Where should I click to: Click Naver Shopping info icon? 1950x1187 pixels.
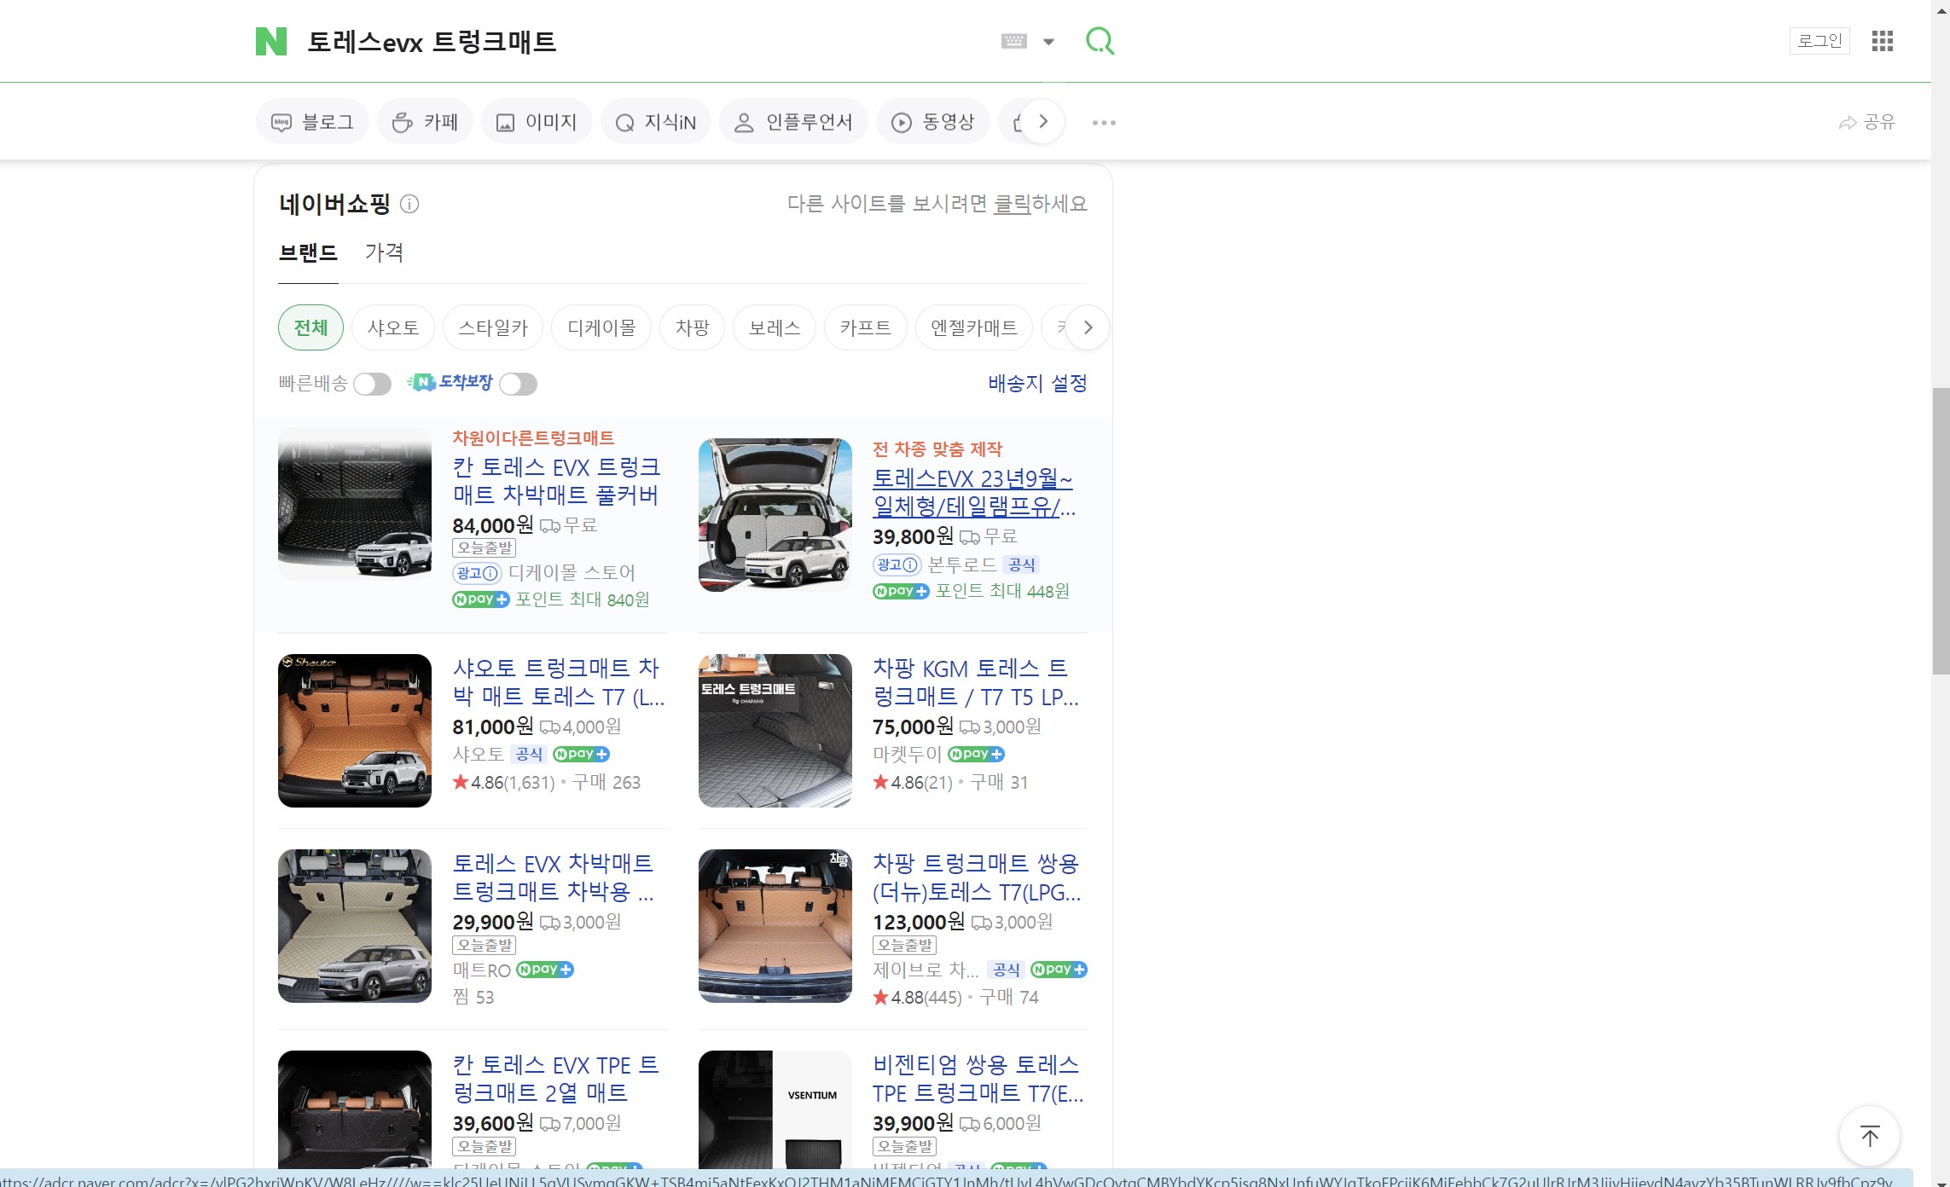pos(409,204)
